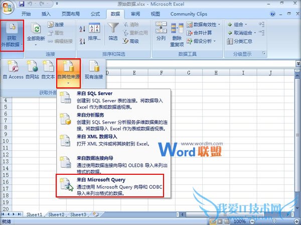Viewport: 301px width, 225px height.
Task: Switch to the Review (审阅) tab
Action: 135,14
